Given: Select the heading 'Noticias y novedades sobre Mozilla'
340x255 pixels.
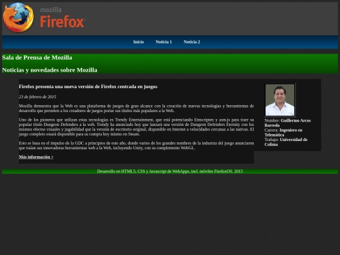Looking at the screenshot, I should click(x=50, y=70).
